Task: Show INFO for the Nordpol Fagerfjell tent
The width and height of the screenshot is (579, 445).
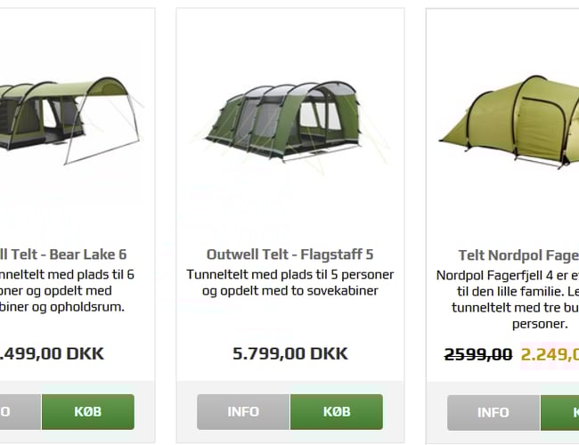Action: [493, 413]
